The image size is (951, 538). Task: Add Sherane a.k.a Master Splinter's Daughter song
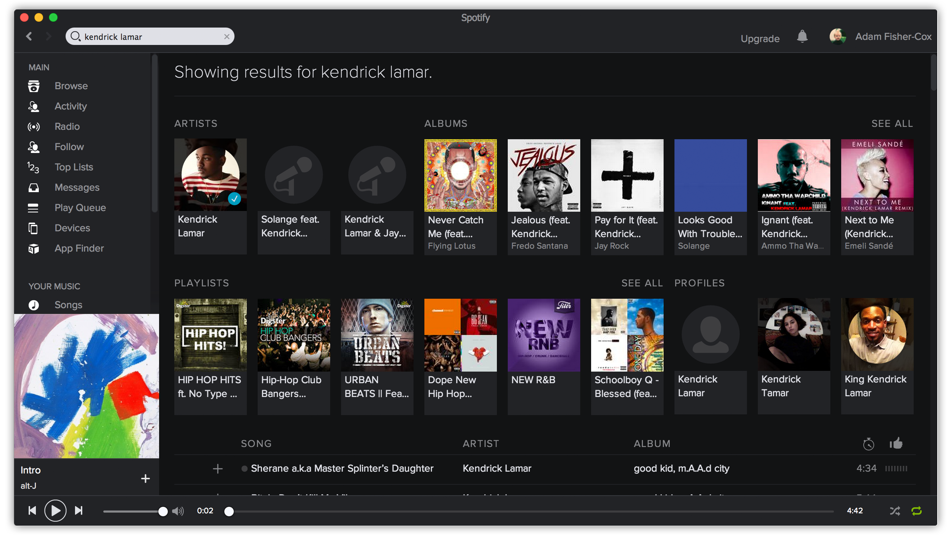pos(218,469)
